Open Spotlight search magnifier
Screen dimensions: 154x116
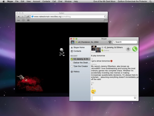pyautogui.click(x=150, y=1)
